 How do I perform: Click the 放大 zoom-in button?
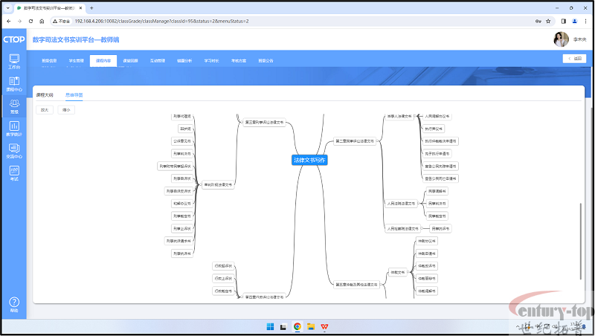(45, 110)
